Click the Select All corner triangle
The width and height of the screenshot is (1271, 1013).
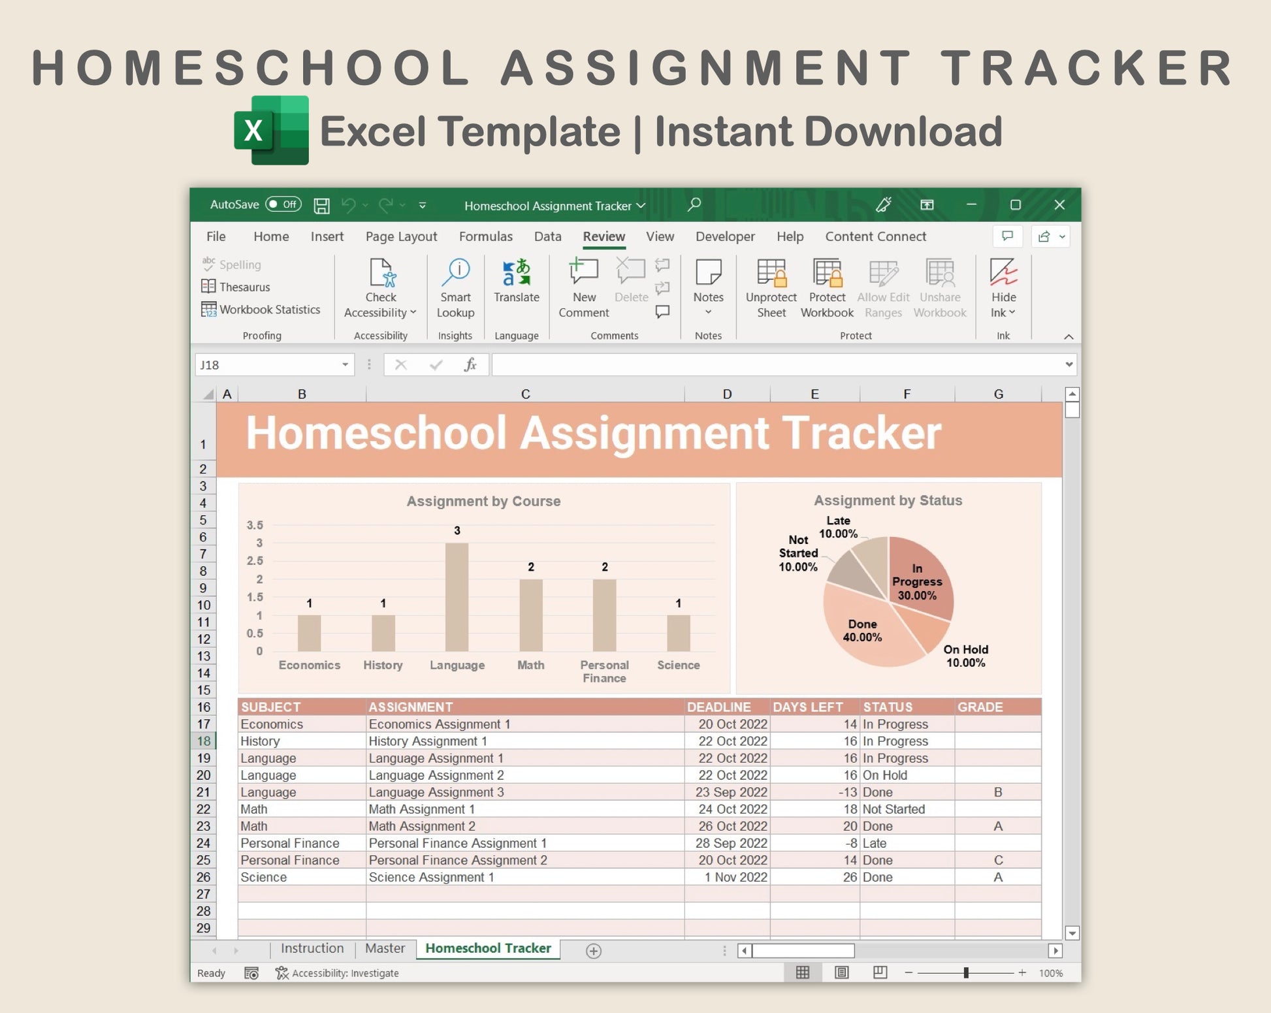(208, 394)
